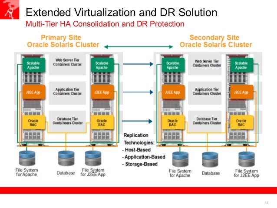Click the Secondary Site File System for Apache disk icon
This screenshot has width=277, height=208.
click(x=180, y=159)
